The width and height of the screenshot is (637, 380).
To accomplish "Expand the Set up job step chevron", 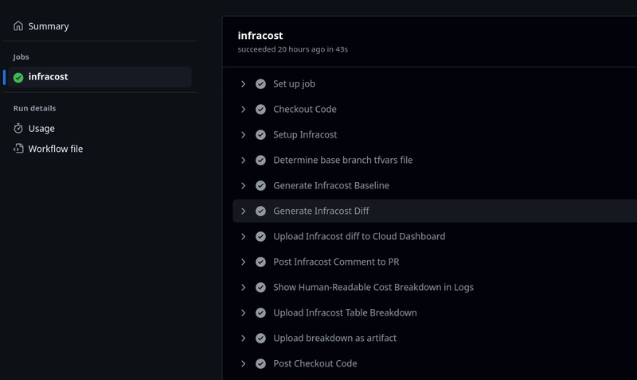I will (243, 84).
